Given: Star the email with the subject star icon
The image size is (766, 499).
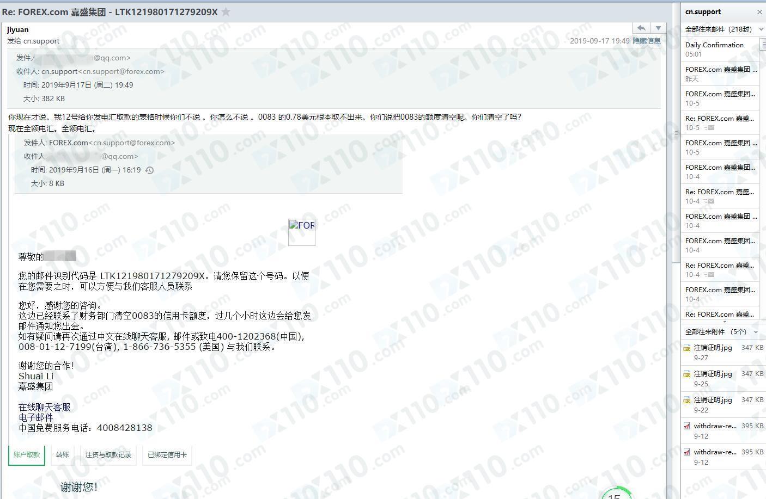Looking at the screenshot, I should [x=226, y=12].
